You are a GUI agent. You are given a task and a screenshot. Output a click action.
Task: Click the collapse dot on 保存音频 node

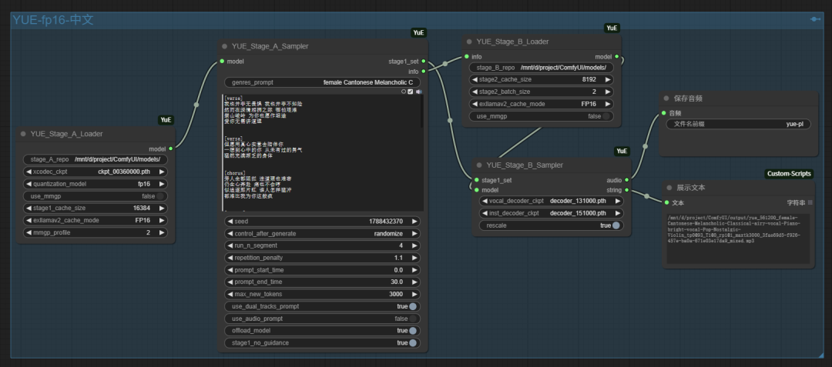(x=666, y=98)
